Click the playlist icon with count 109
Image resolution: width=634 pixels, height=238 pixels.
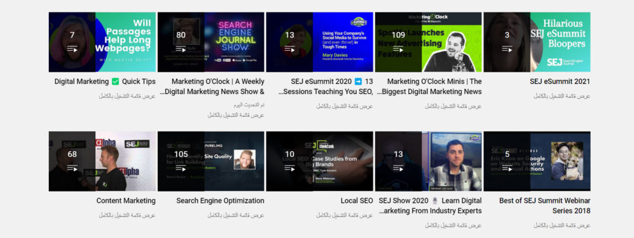pyautogui.click(x=398, y=49)
